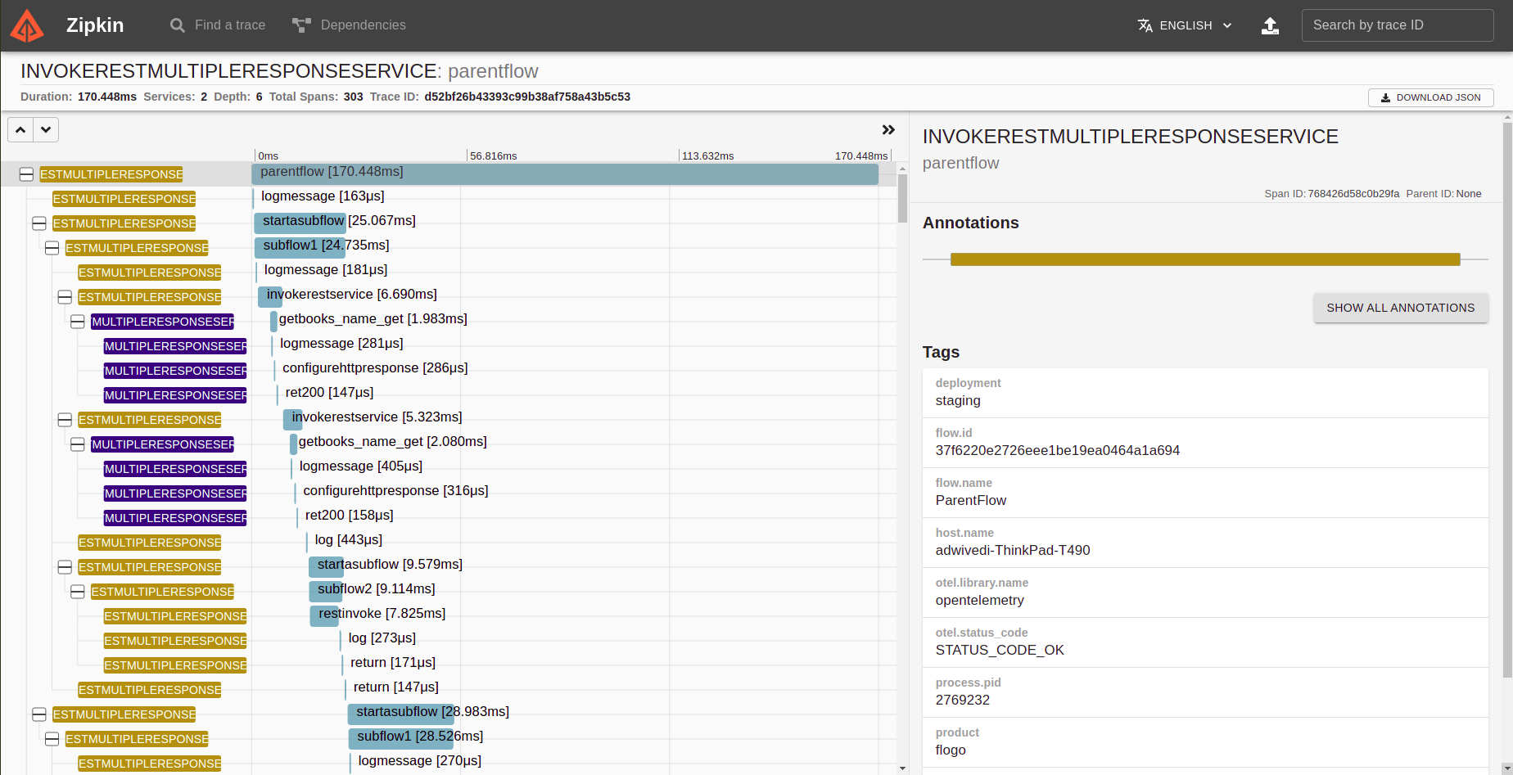This screenshot has width=1513, height=775.
Task: Collapse the subflow2 tree node
Action: [78, 592]
